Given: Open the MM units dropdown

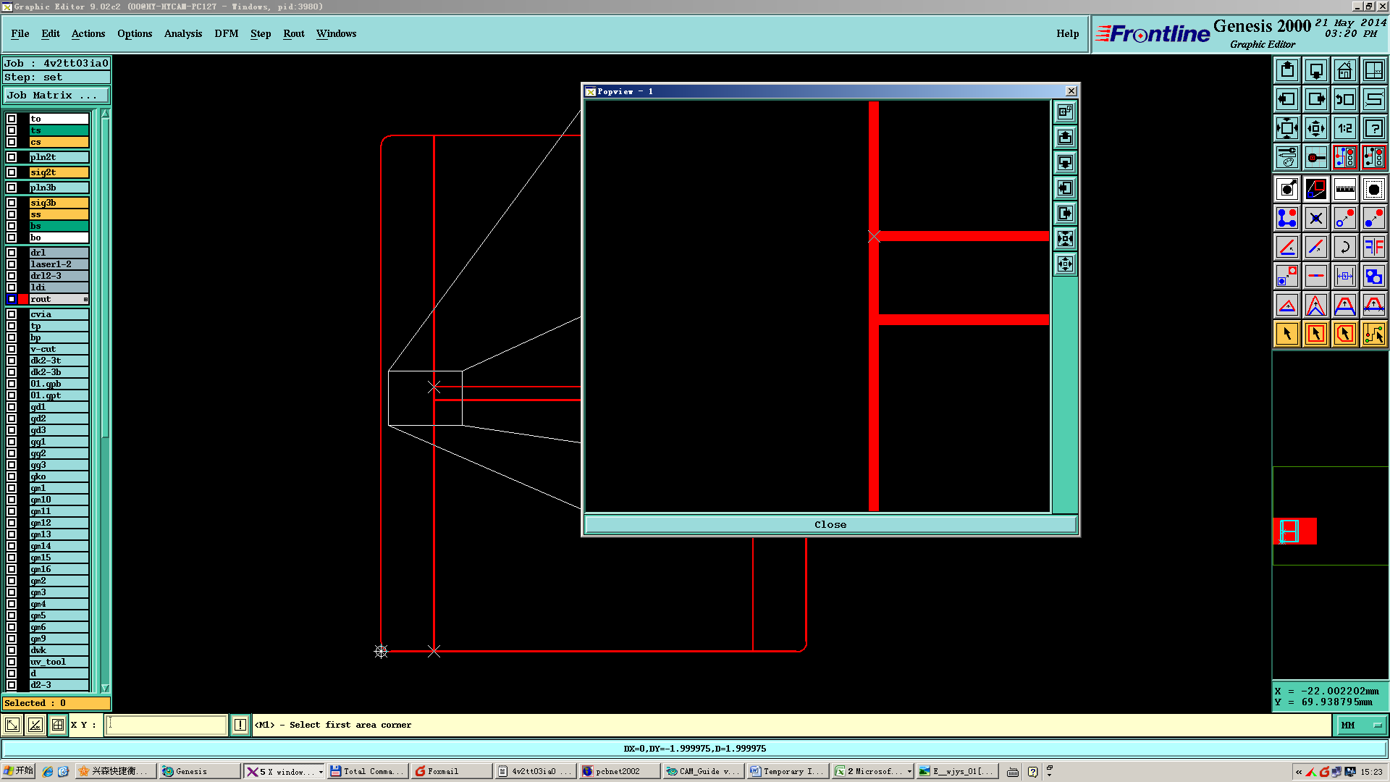Looking at the screenshot, I should coord(1360,725).
